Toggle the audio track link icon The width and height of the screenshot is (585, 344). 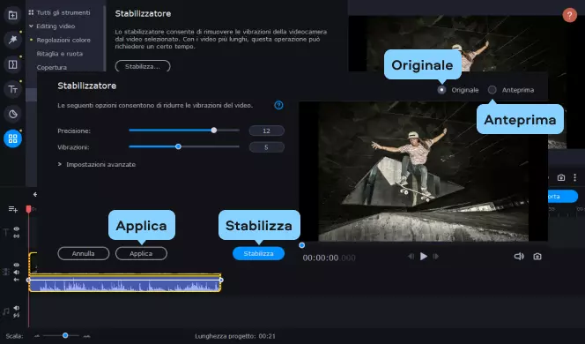pyautogui.click(x=17, y=316)
